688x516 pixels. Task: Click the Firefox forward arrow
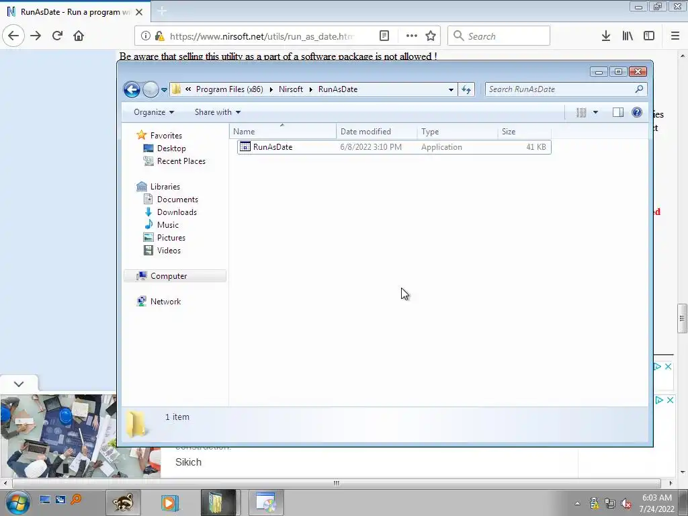pos(36,36)
